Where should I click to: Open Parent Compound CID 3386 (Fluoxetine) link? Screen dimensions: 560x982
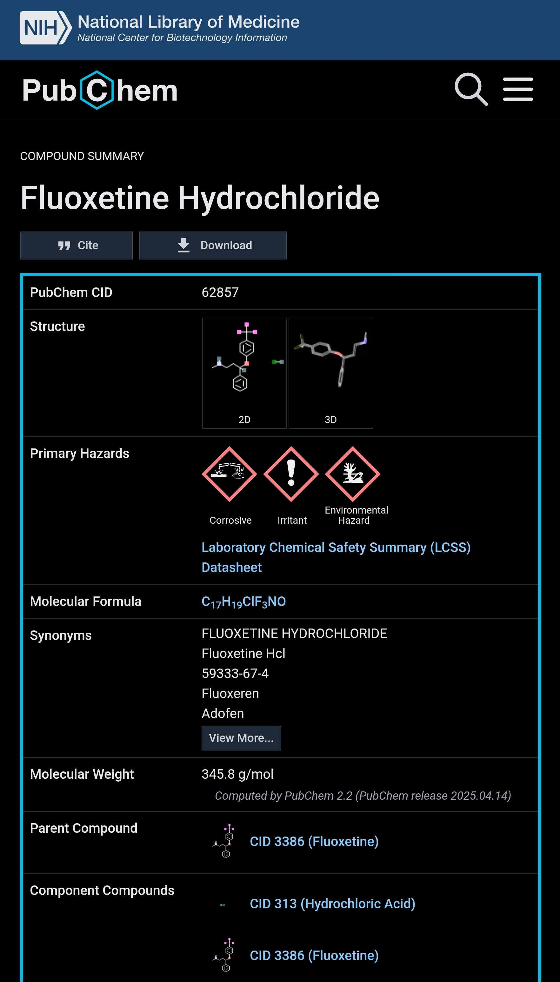(314, 841)
